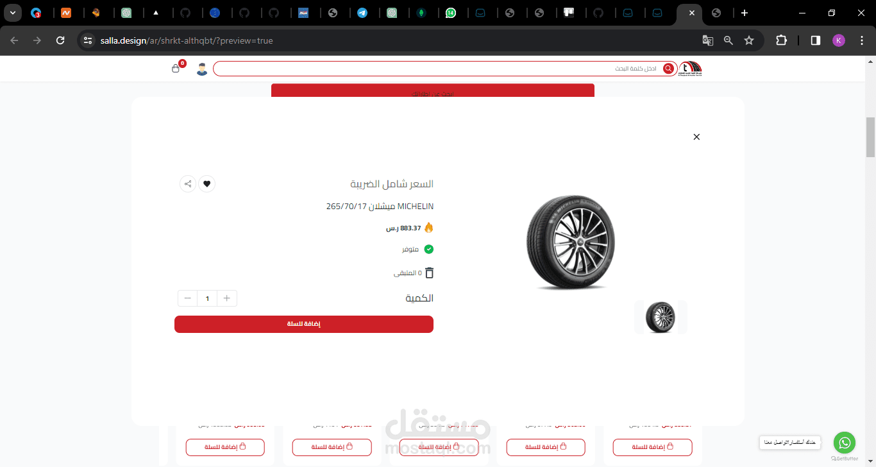The image size is (876, 467).
Task: Reload the page in Chrome
Action: 60,40
